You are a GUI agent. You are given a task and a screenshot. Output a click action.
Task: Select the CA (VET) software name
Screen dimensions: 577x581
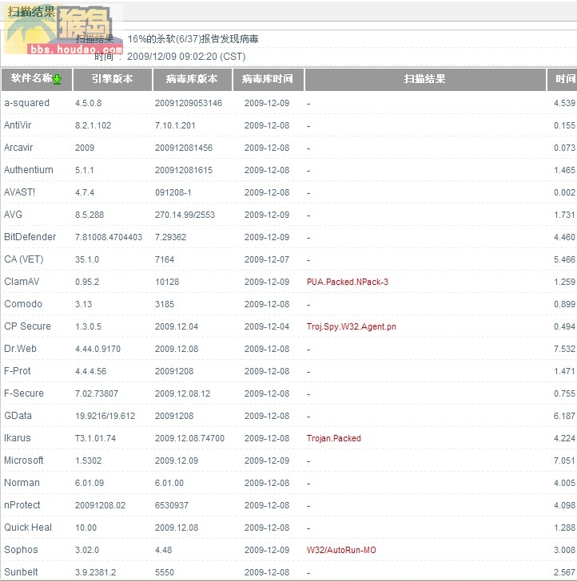point(24,259)
